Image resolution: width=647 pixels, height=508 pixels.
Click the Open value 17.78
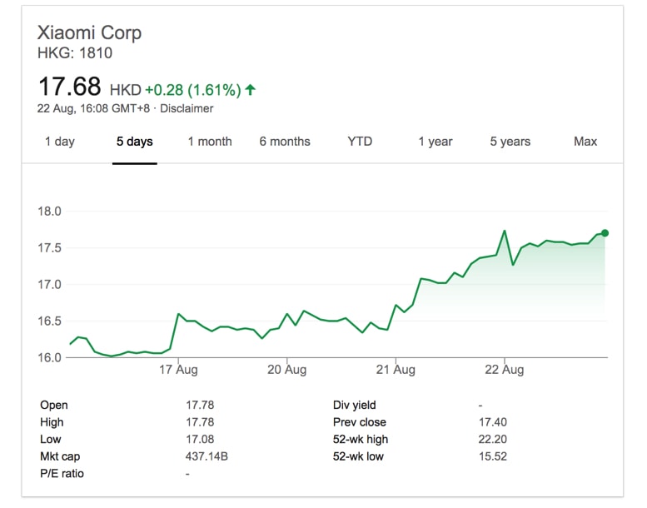click(x=200, y=405)
